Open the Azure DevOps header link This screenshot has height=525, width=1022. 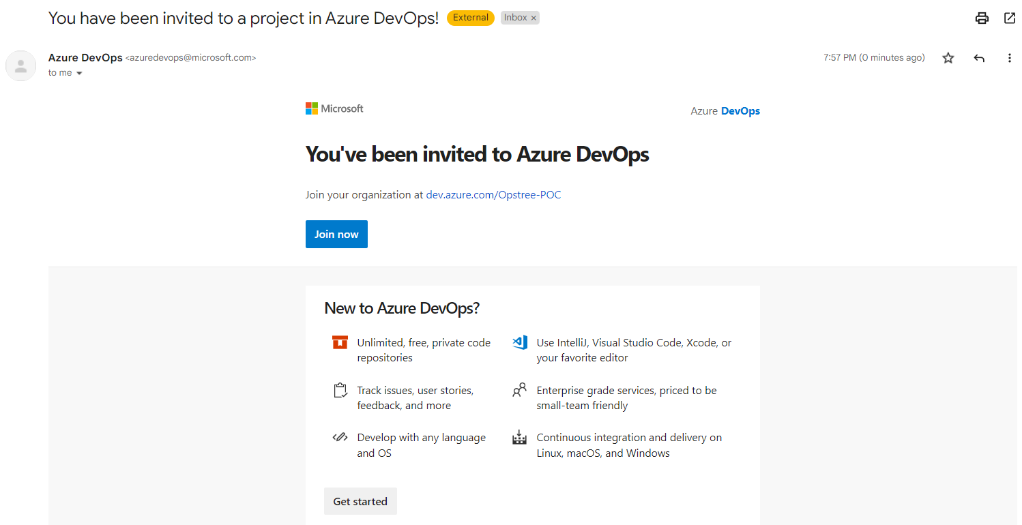coord(725,111)
